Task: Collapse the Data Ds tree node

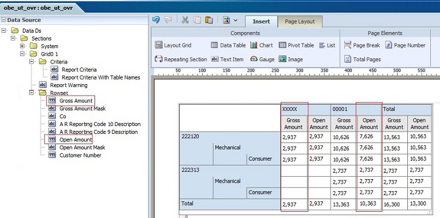Action: click(3, 30)
